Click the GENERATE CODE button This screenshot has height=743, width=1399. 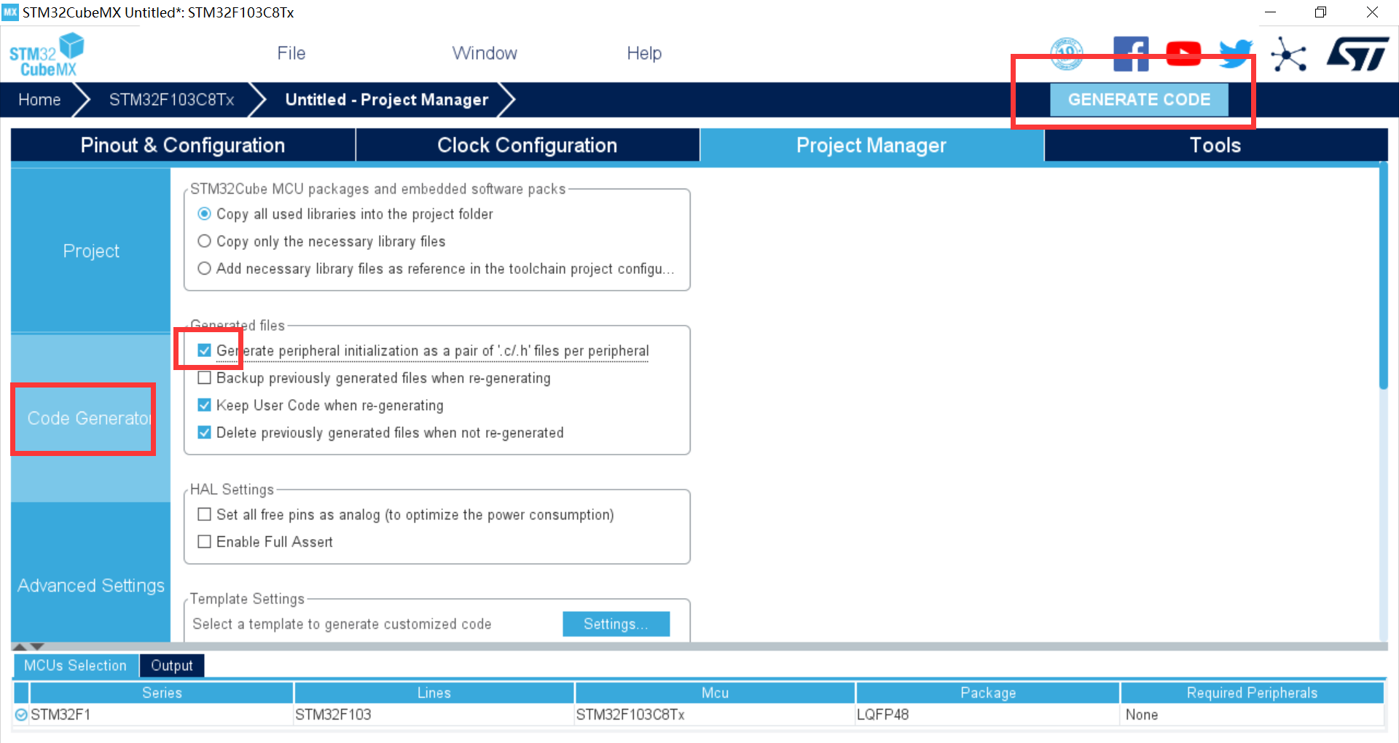(x=1139, y=100)
